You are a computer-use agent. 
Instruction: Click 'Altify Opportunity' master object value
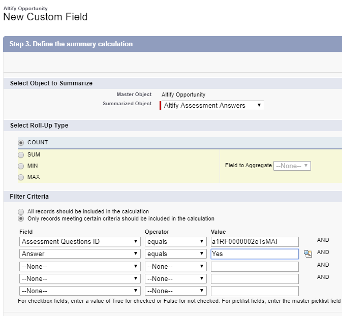pos(183,94)
